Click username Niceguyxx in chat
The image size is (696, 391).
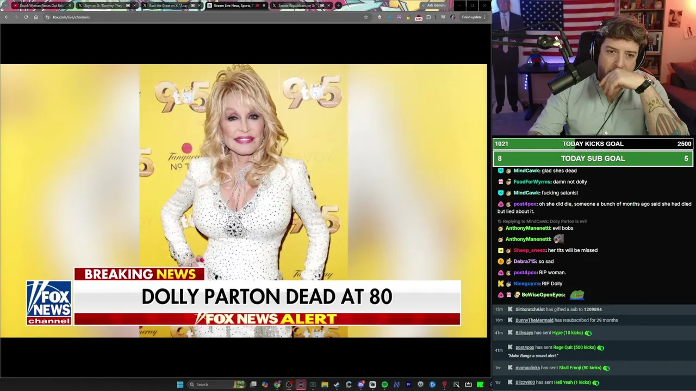[x=526, y=283]
